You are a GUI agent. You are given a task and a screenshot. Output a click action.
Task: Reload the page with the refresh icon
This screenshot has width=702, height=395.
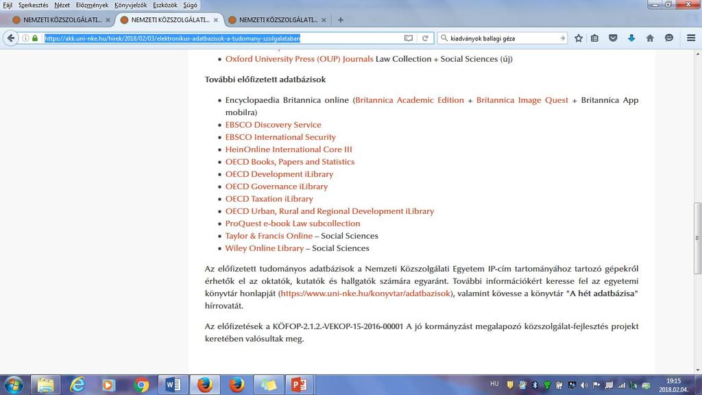[425, 38]
